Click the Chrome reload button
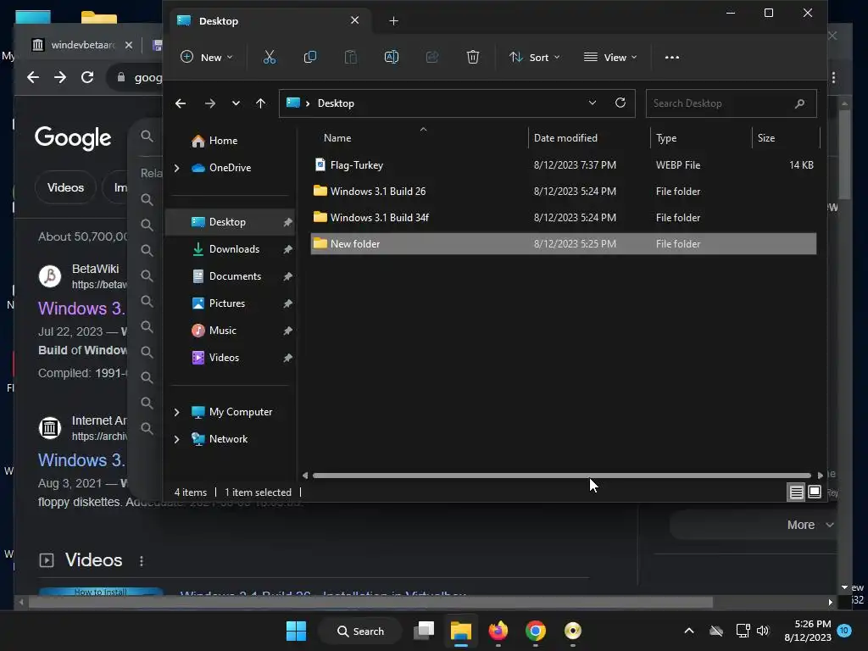 [x=87, y=77]
